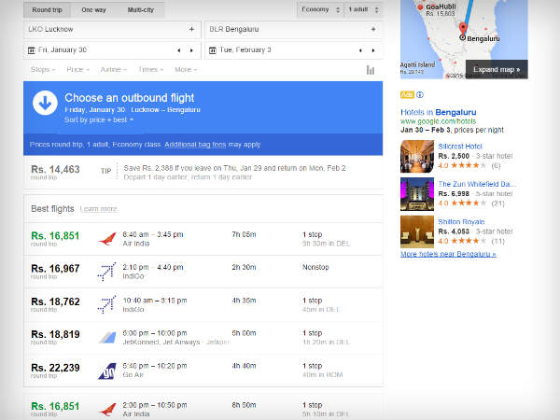Select the Round trip option
Viewport: 560px width, 420px height.
point(47,9)
